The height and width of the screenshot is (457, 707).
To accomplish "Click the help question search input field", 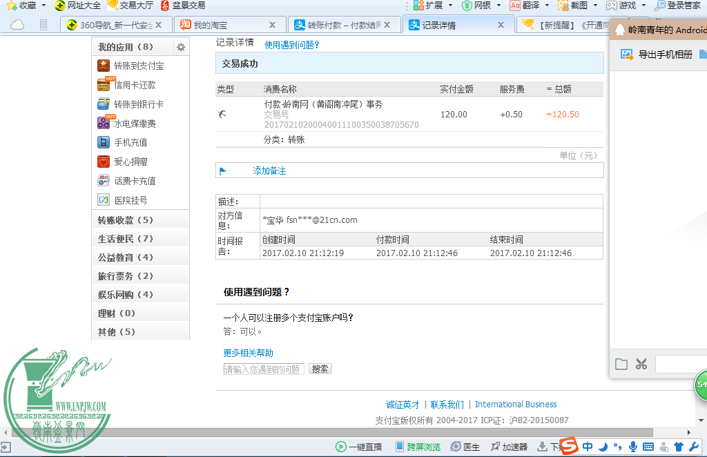I will click(264, 369).
